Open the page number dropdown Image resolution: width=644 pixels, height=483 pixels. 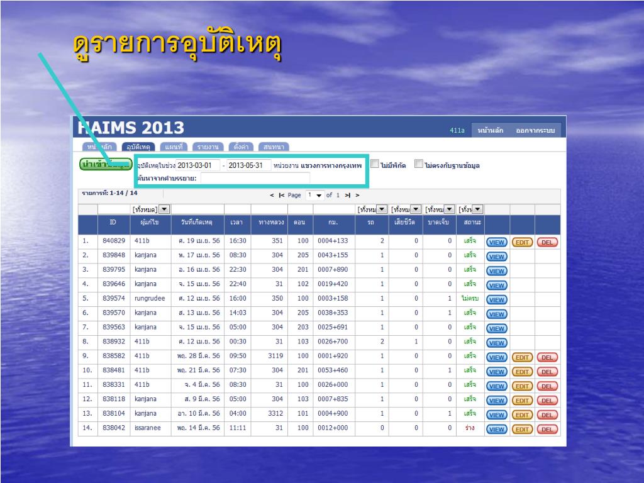tap(314, 195)
